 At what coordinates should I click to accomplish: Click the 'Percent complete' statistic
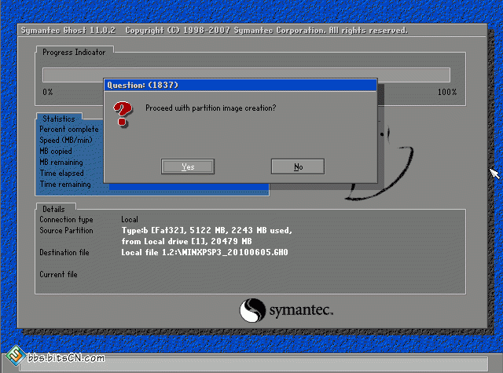click(69, 129)
